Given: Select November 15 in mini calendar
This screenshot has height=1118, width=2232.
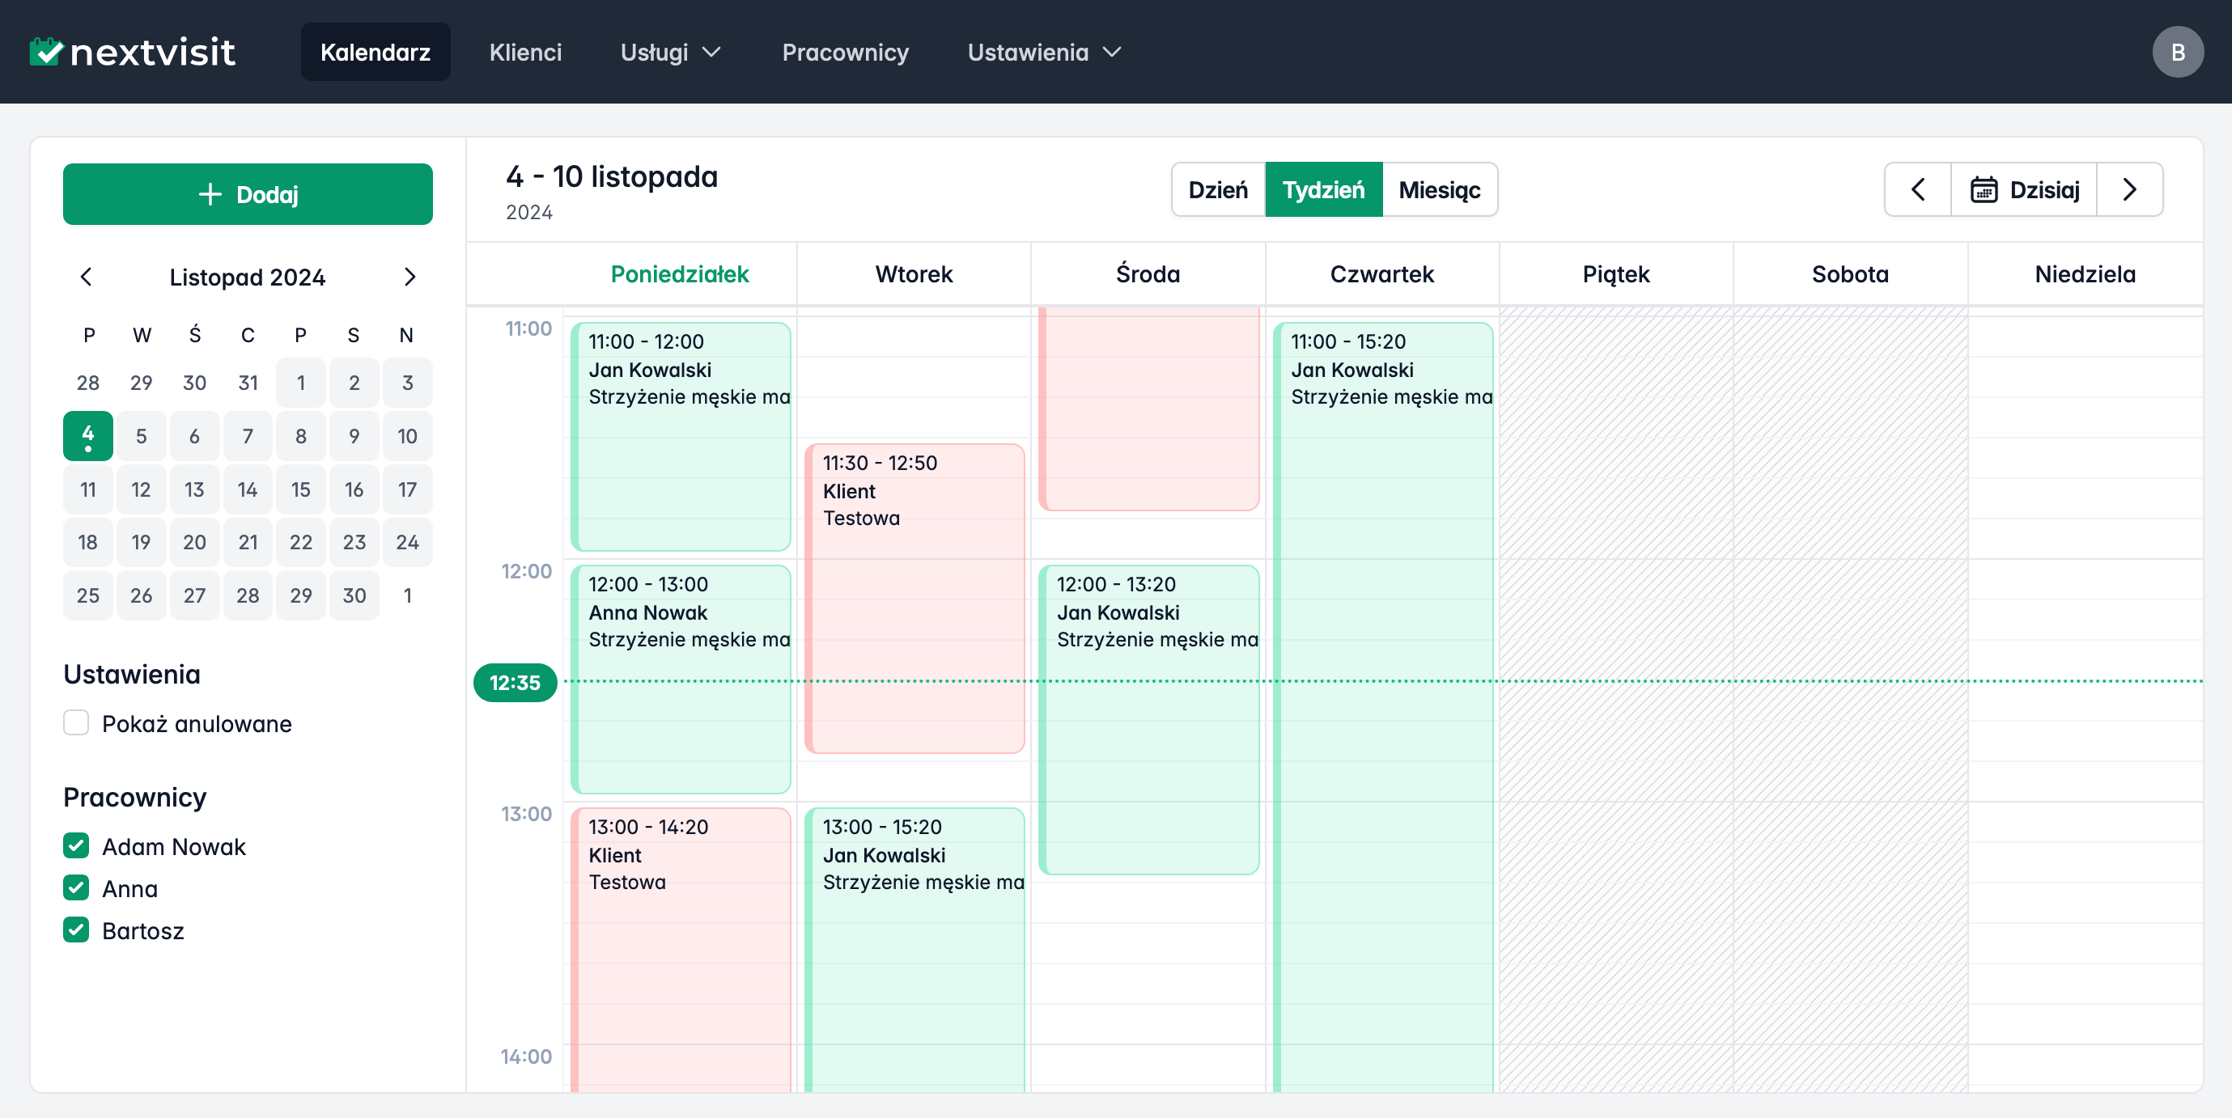Looking at the screenshot, I should (x=301, y=489).
